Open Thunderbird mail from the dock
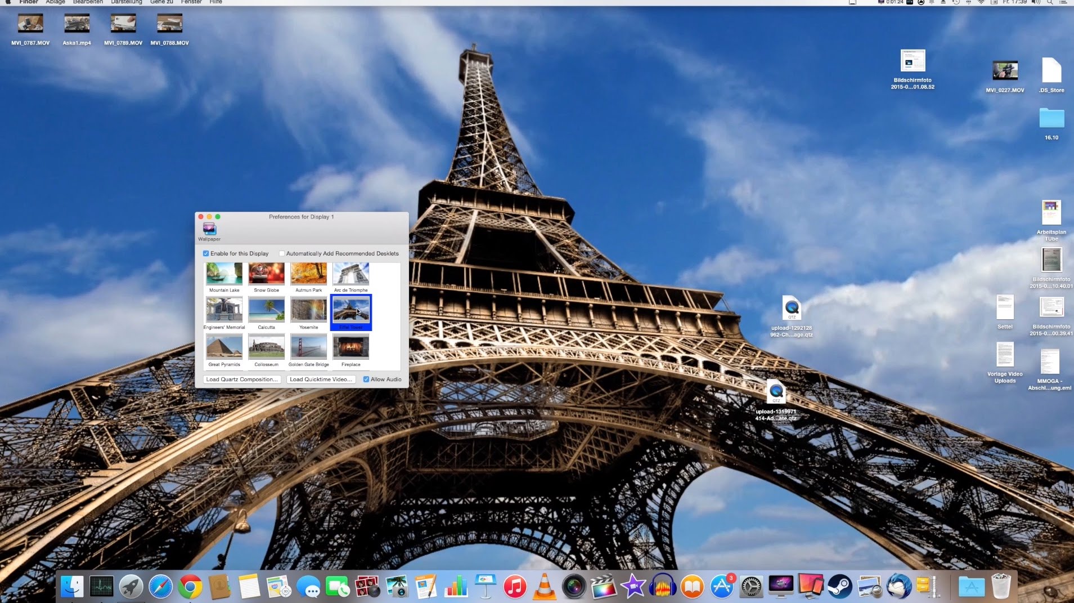This screenshot has height=603, width=1074. pos(898,587)
